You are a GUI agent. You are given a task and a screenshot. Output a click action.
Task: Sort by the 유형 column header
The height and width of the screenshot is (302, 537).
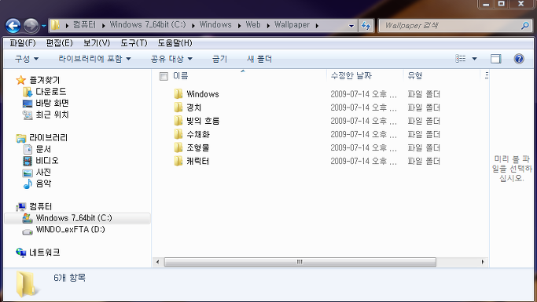click(414, 76)
